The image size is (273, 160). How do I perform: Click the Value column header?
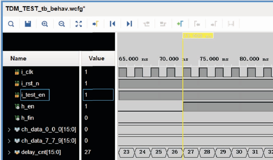(x=97, y=58)
